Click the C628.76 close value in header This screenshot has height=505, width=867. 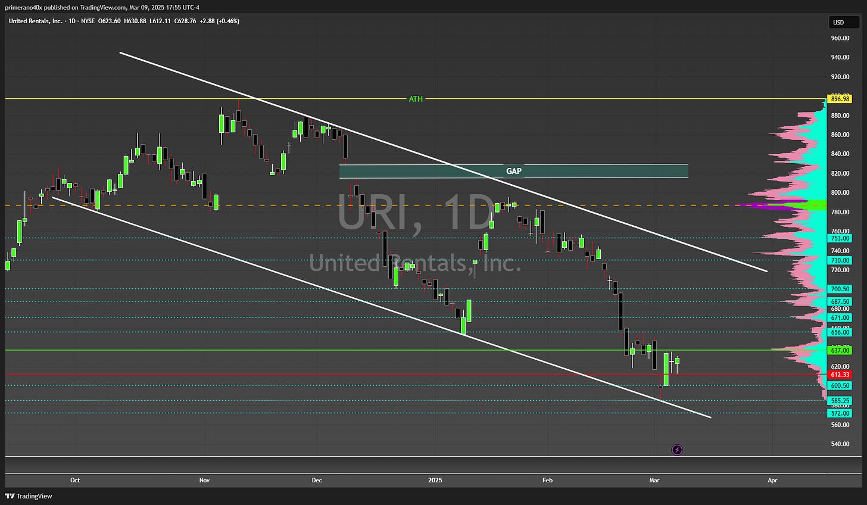pos(185,21)
